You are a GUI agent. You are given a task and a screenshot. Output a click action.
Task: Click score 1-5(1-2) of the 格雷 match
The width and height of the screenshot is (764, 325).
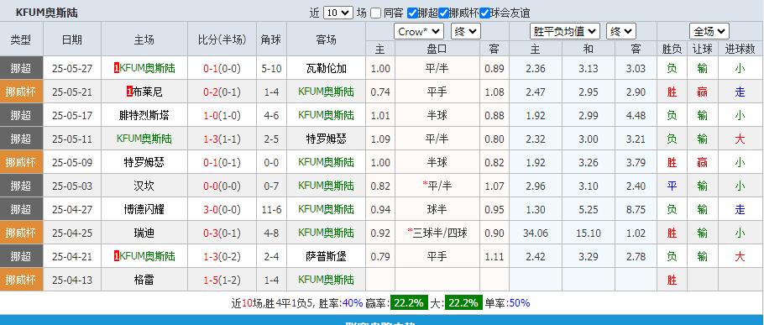point(222,280)
